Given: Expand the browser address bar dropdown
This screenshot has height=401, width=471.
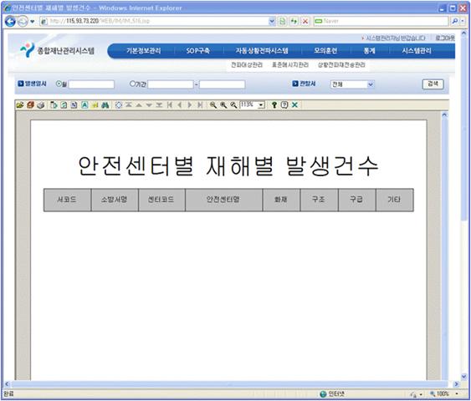Looking at the screenshot, I should point(272,21).
